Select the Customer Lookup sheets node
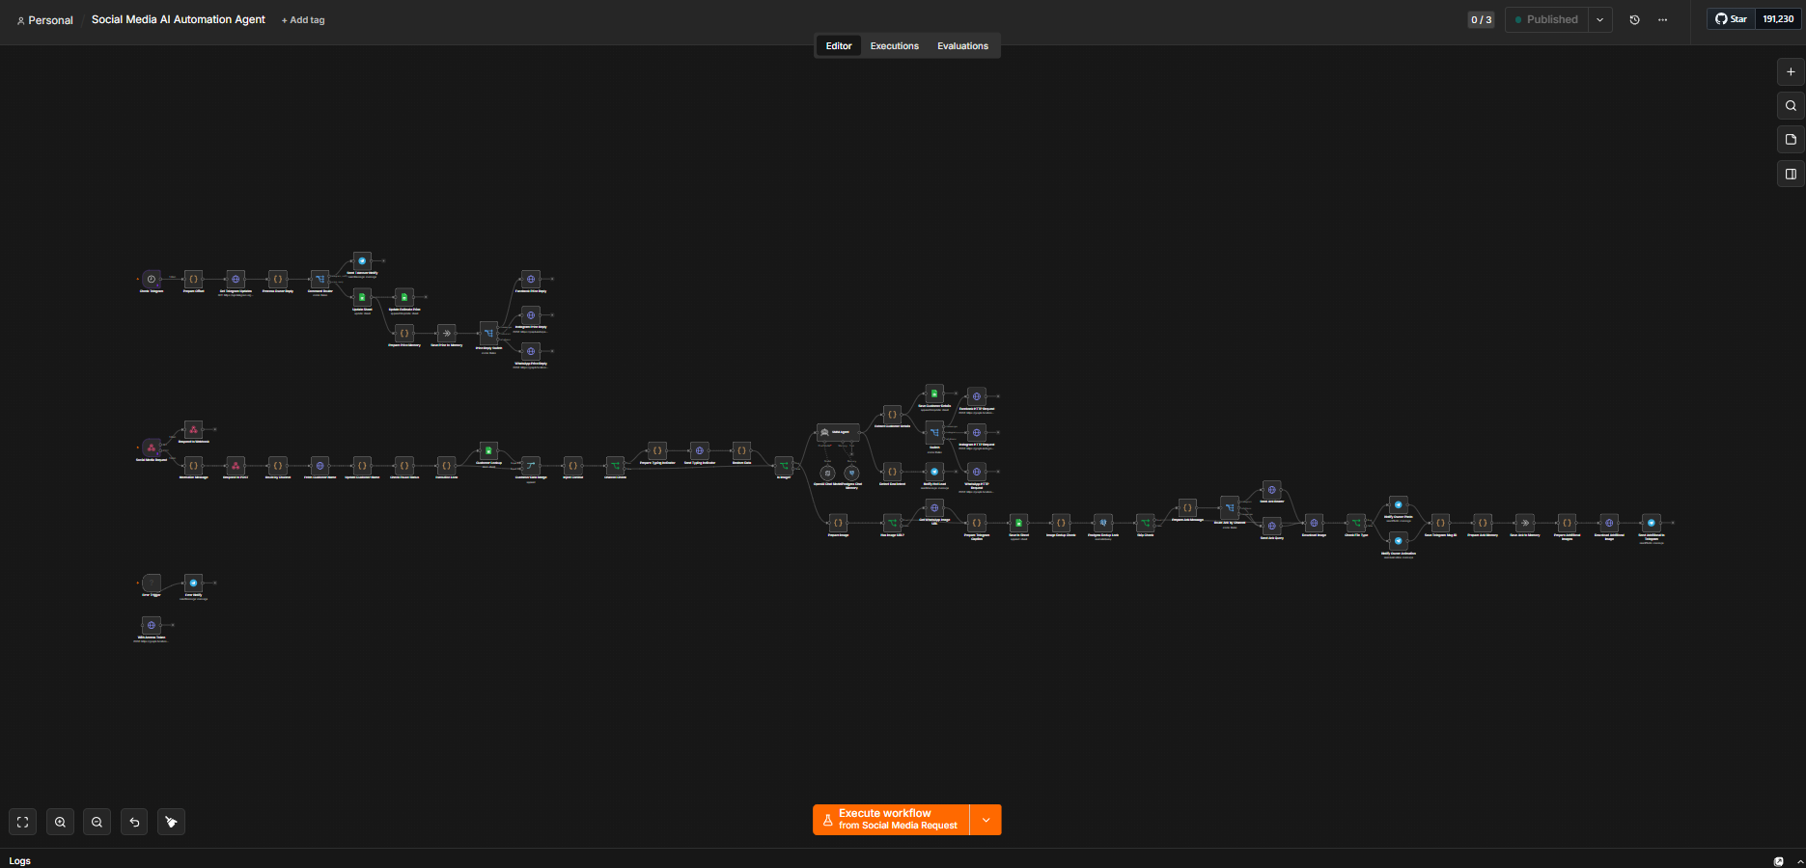Image resolution: width=1806 pixels, height=868 pixels. point(488,450)
